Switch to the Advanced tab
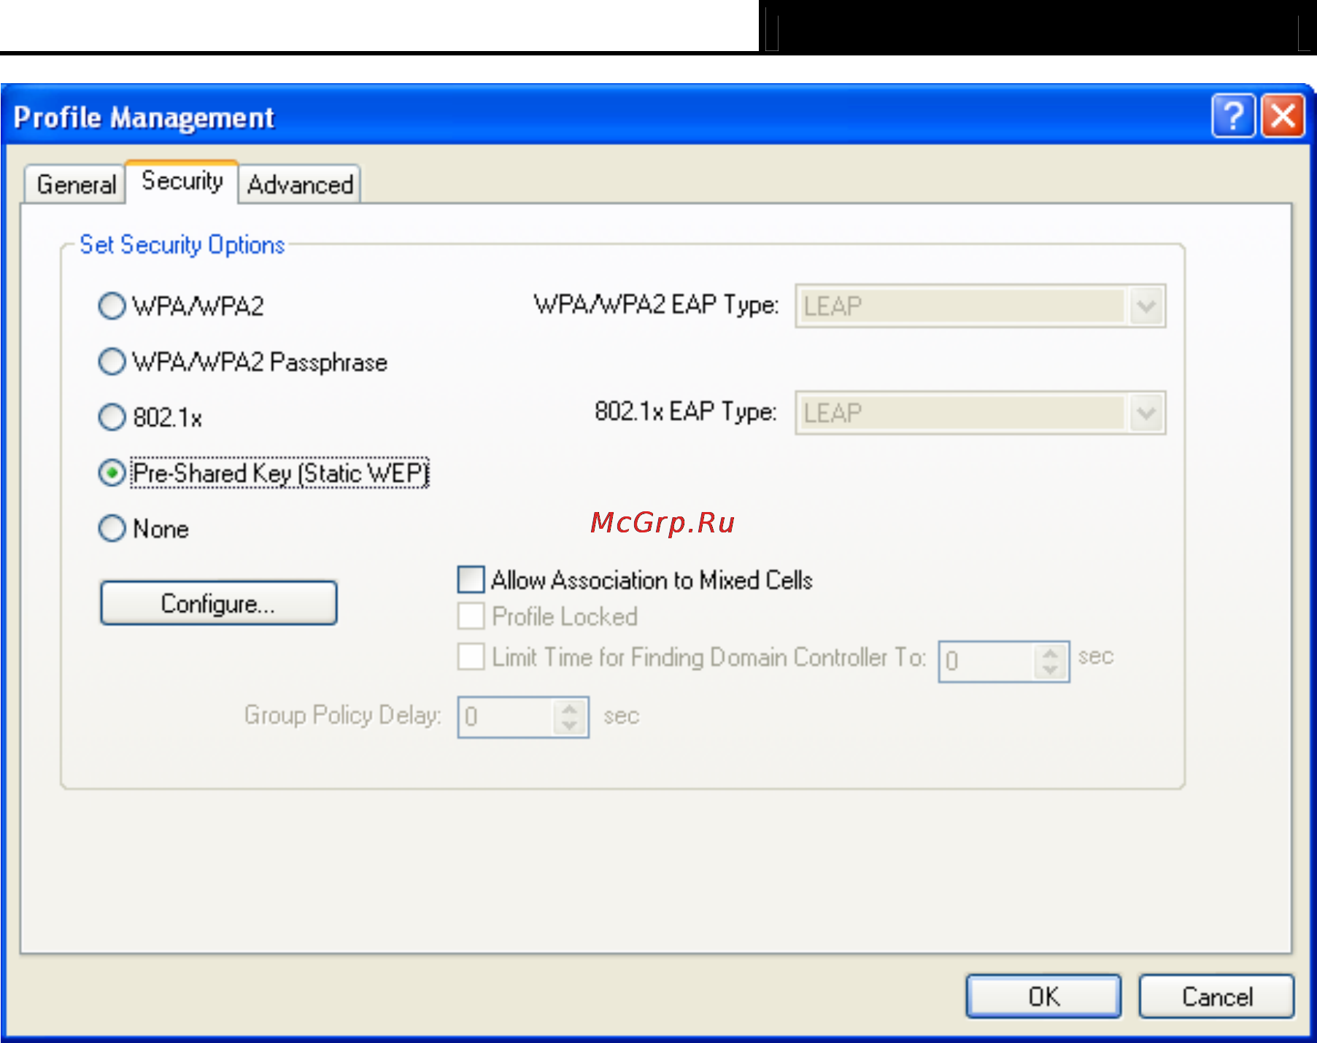Screen dimensions: 1317x1043 pos(300,185)
